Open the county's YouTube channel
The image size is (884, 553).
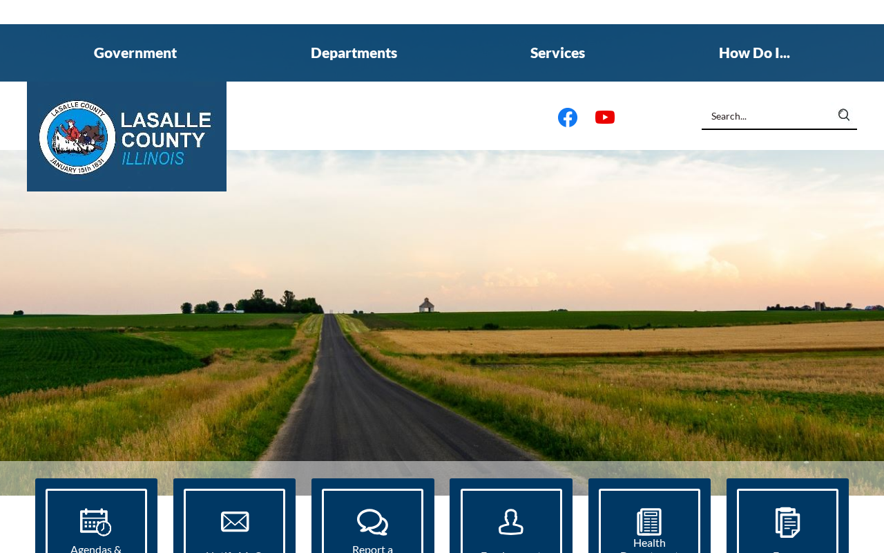[x=605, y=118]
